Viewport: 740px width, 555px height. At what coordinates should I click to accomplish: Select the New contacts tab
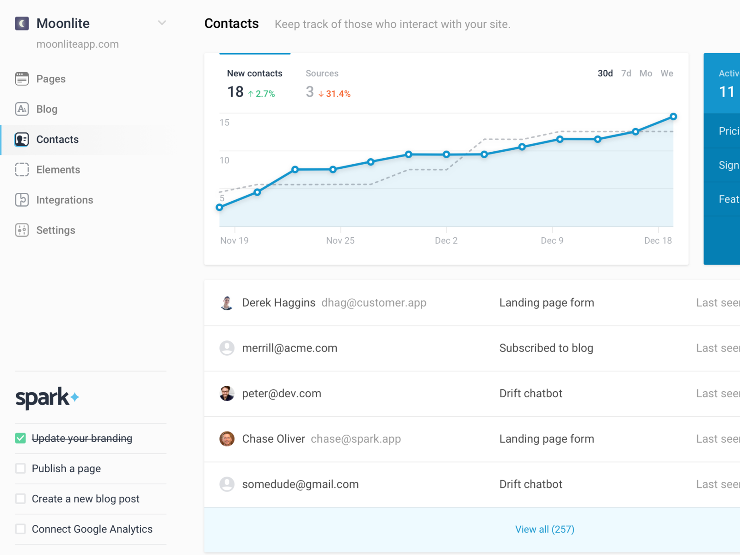[254, 74]
